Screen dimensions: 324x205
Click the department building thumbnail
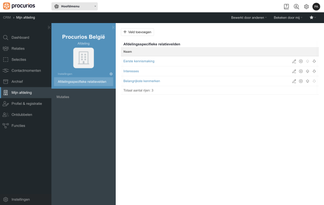tap(83, 58)
